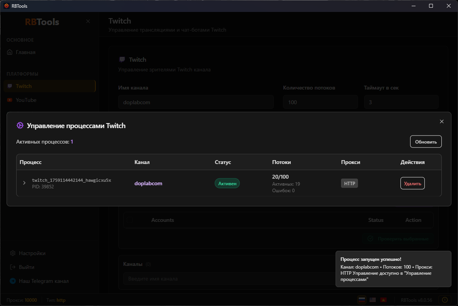This screenshot has width=458, height=306.
Task: Close the Управление процессами Twitch dialog
Action: [442, 122]
